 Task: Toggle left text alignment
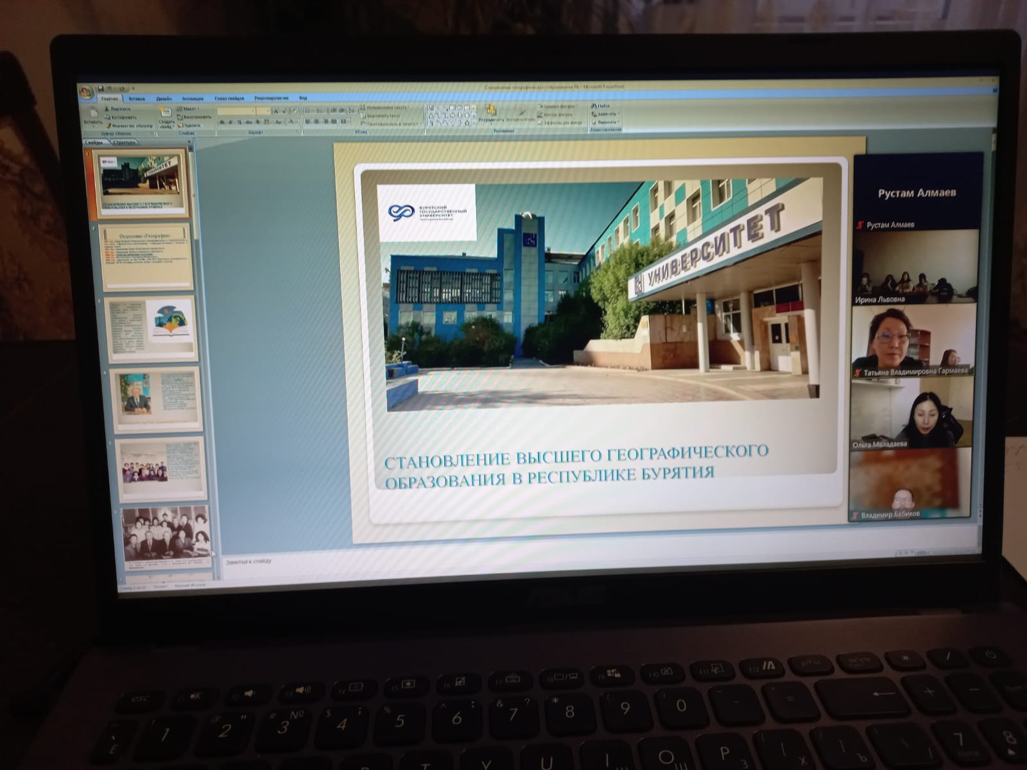(x=308, y=121)
